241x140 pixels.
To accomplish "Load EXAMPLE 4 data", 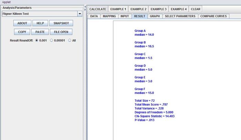I will click(x=178, y=9).
